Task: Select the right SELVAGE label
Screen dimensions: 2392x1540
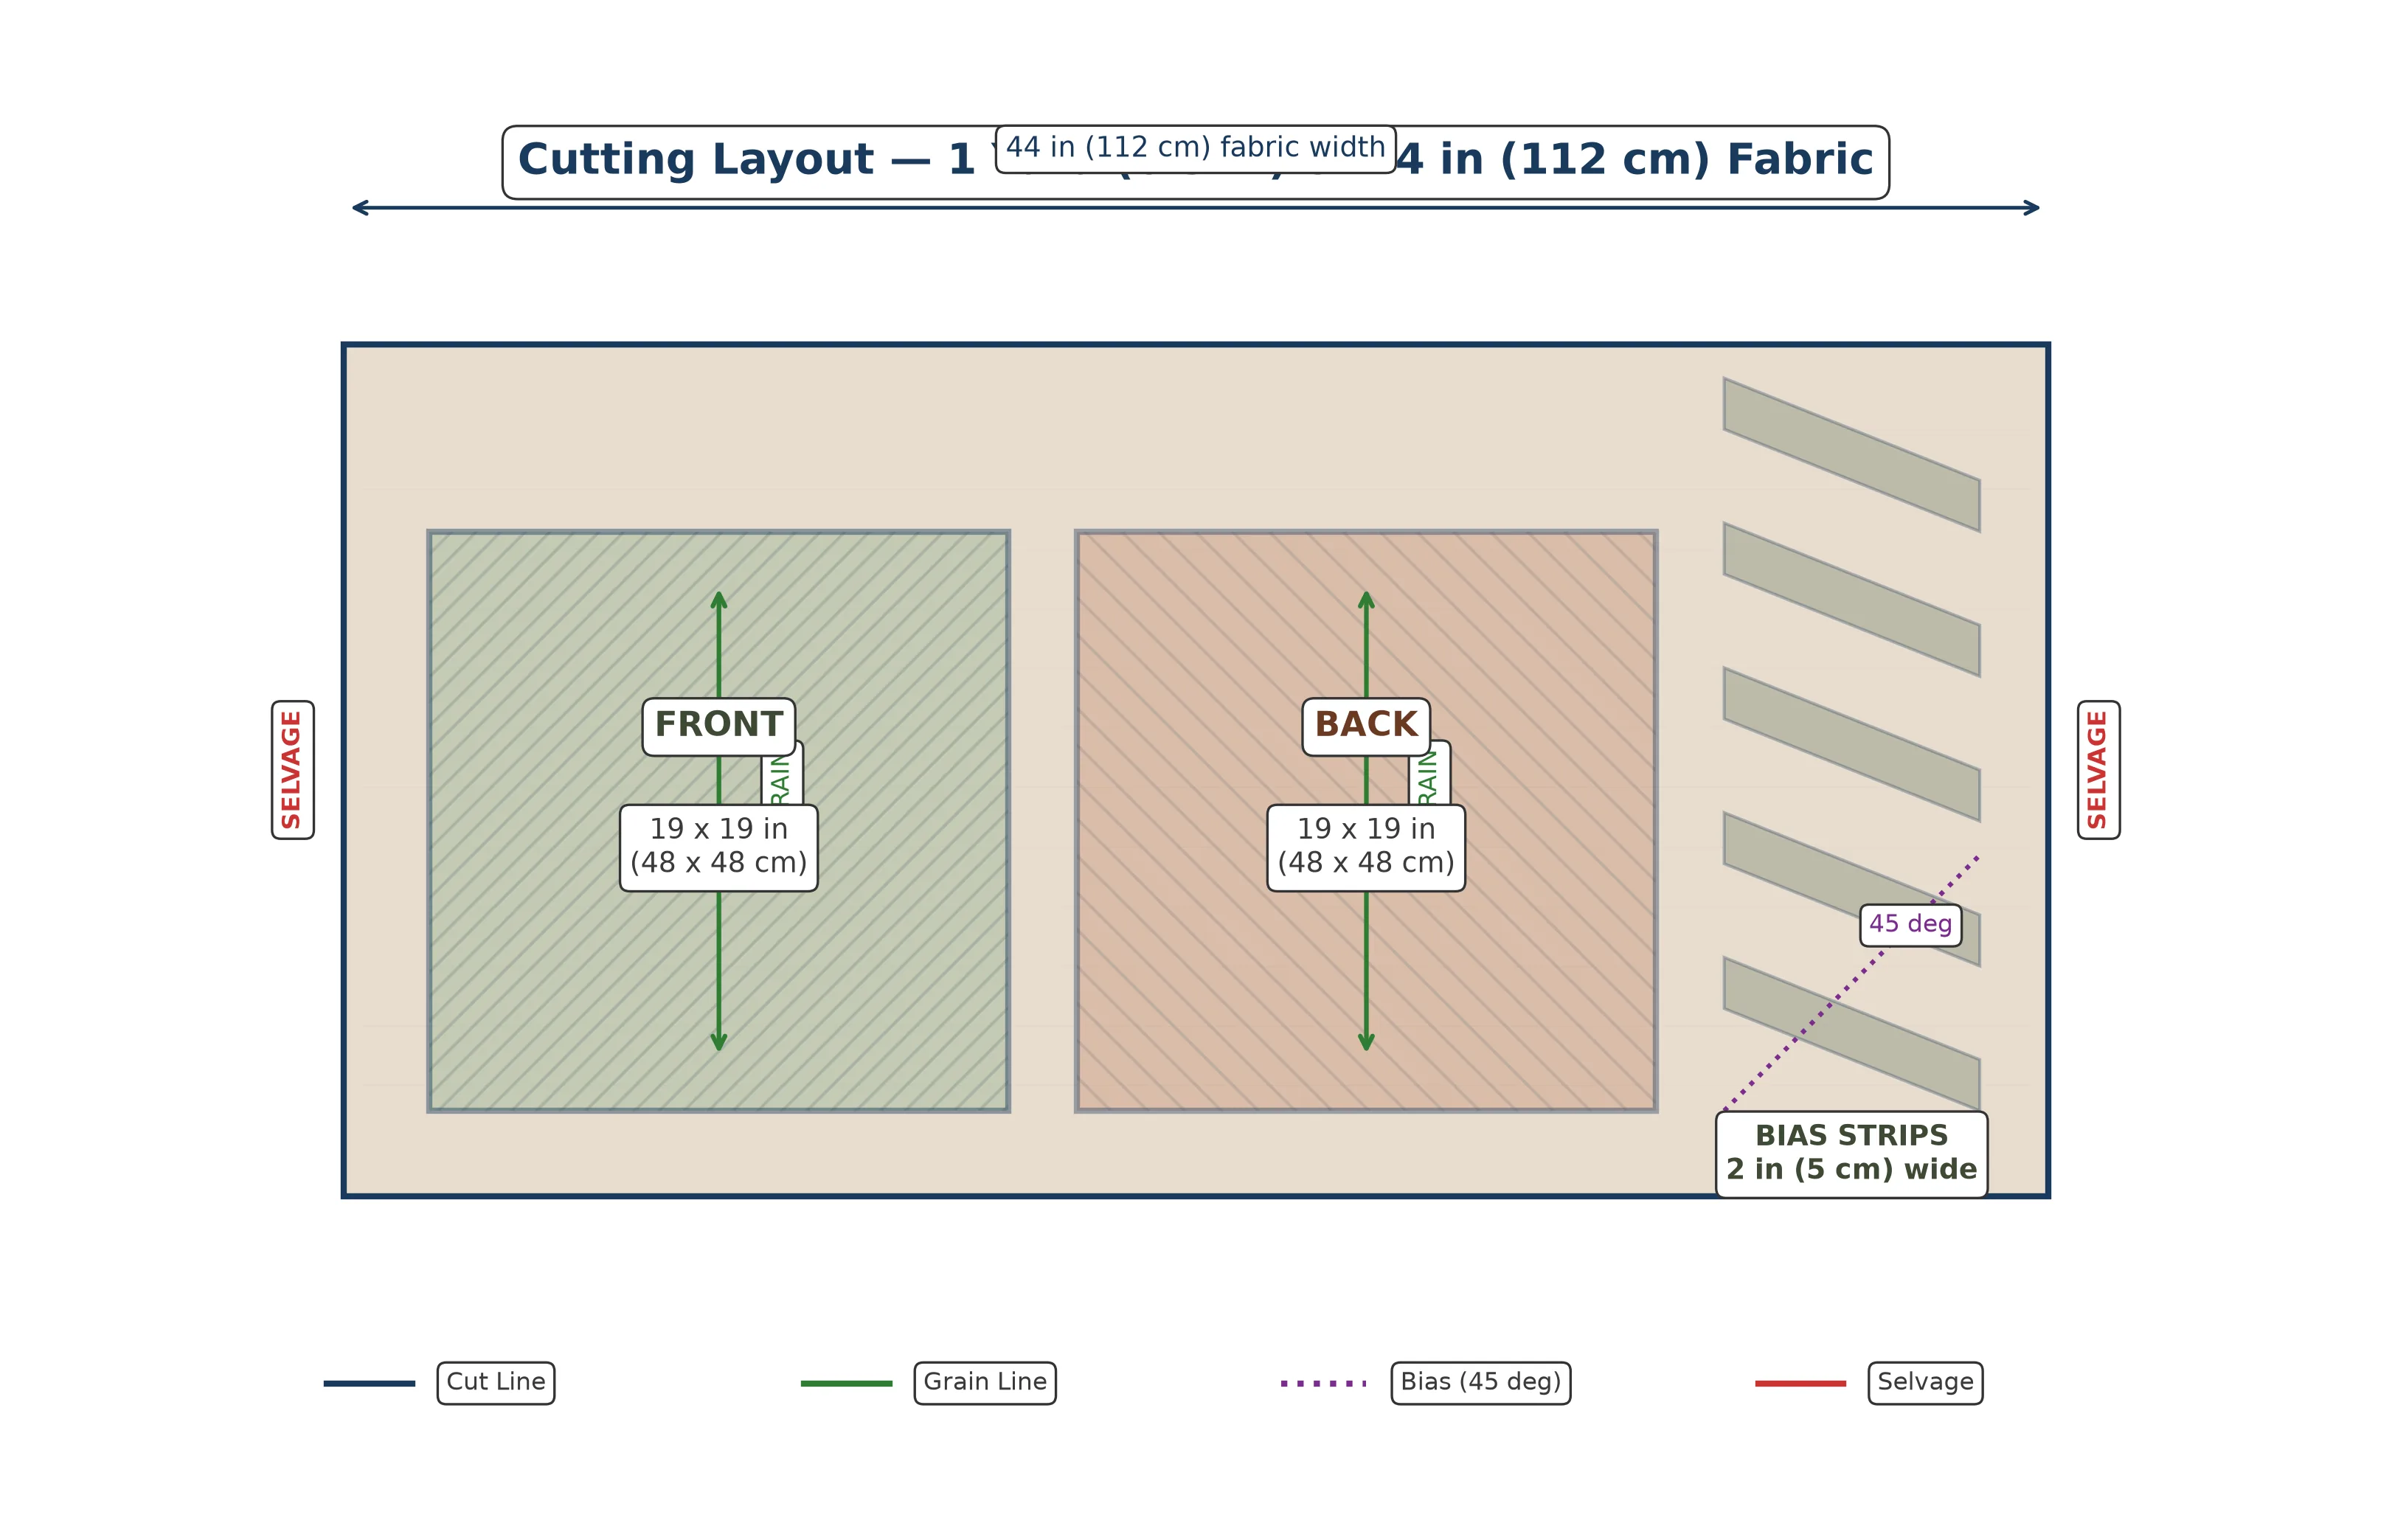Action: tap(2098, 769)
